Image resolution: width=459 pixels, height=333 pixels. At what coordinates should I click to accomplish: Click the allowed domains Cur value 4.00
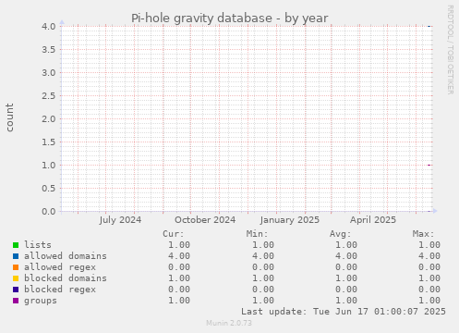tap(179, 256)
